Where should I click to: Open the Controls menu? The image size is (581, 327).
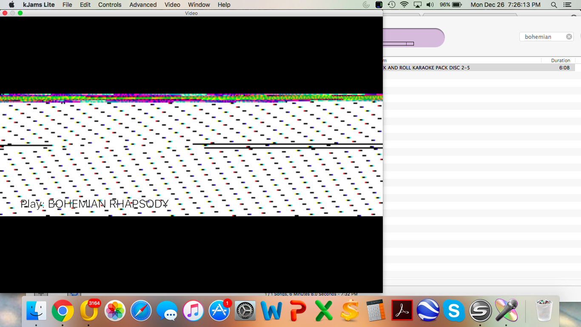click(x=110, y=5)
